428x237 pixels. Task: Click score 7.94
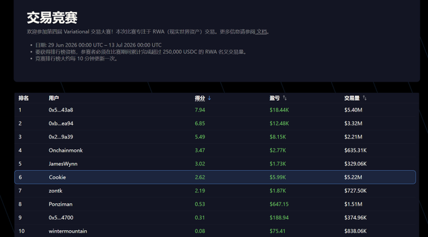point(200,110)
